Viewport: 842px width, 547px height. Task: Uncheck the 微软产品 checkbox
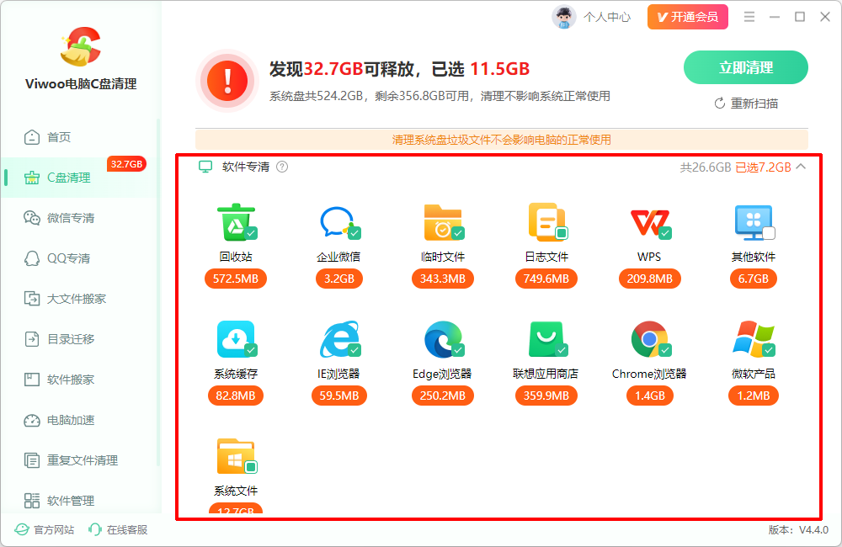769,350
